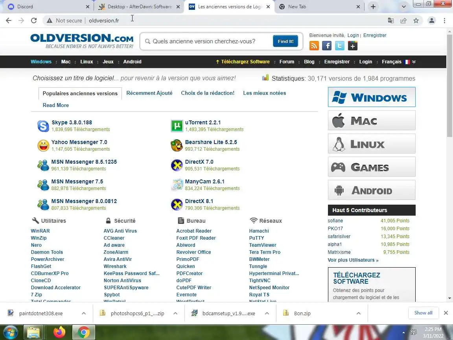
Task: Open a new browser tab
Action: click(x=373, y=7)
